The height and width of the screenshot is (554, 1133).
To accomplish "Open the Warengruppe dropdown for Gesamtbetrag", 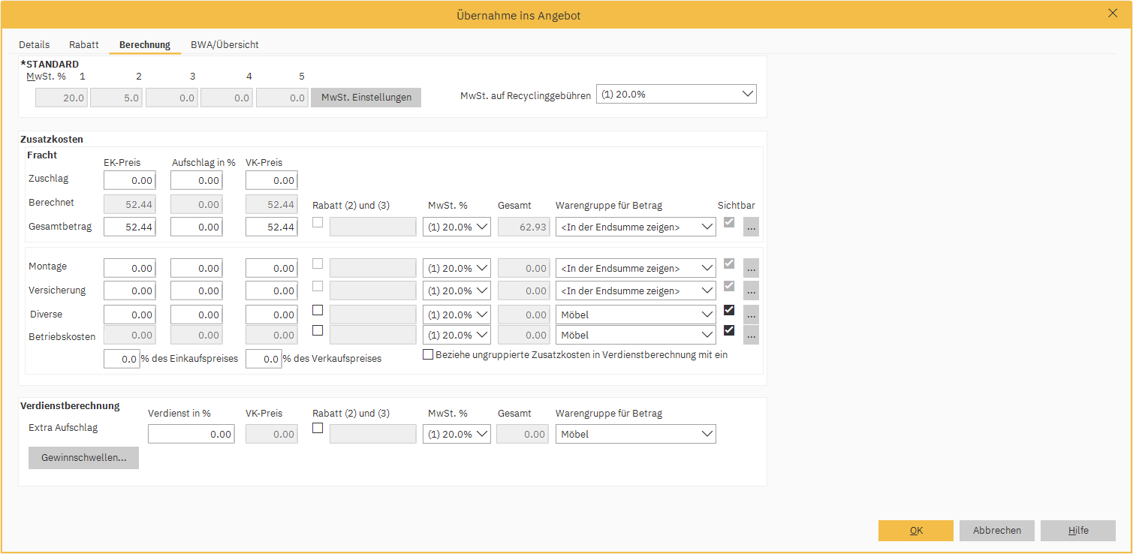I will 635,227.
